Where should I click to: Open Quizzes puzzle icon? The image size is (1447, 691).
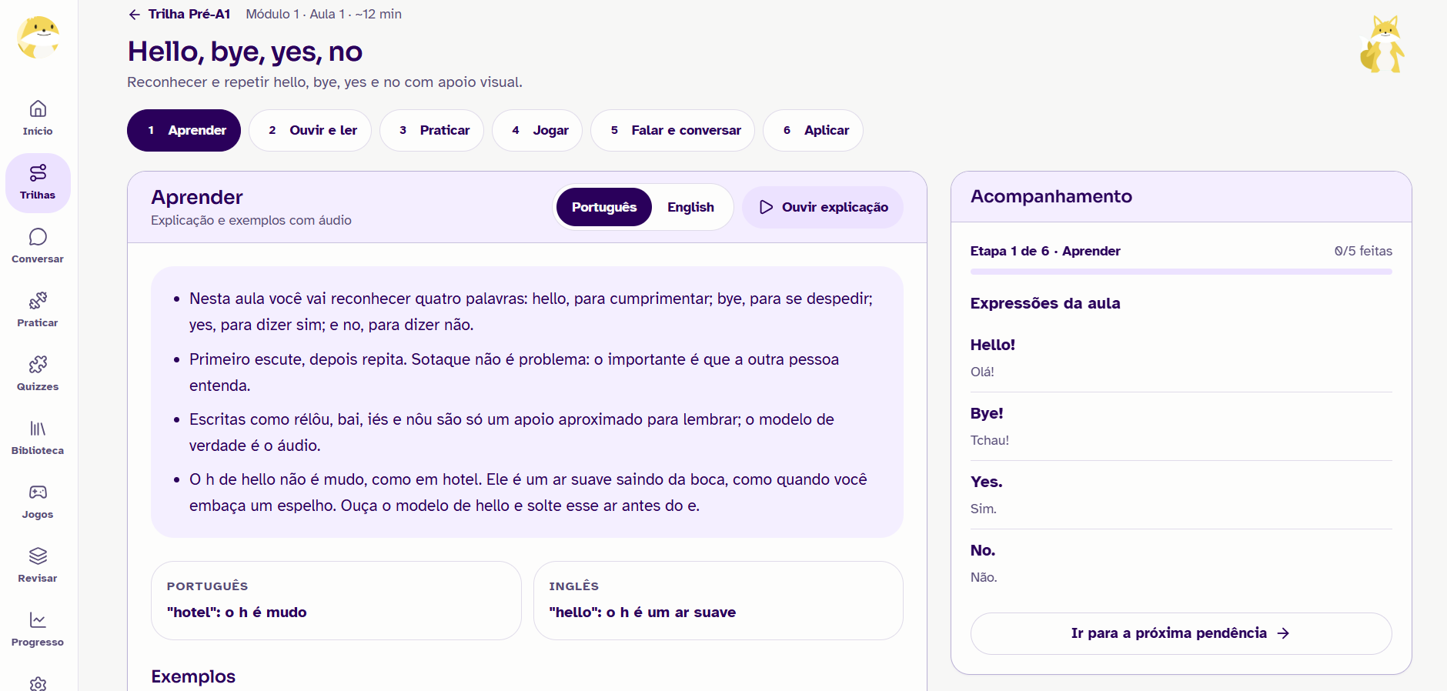[x=38, y=364]
